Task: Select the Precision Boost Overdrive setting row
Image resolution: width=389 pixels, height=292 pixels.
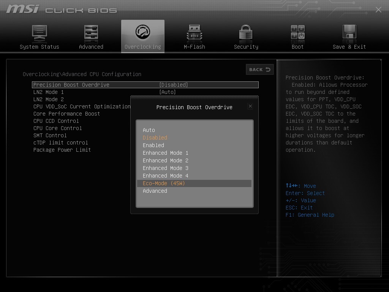Action: point(145,85)
